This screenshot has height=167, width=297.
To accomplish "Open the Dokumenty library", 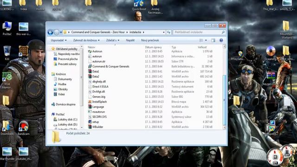I will [x=65, y=79].
